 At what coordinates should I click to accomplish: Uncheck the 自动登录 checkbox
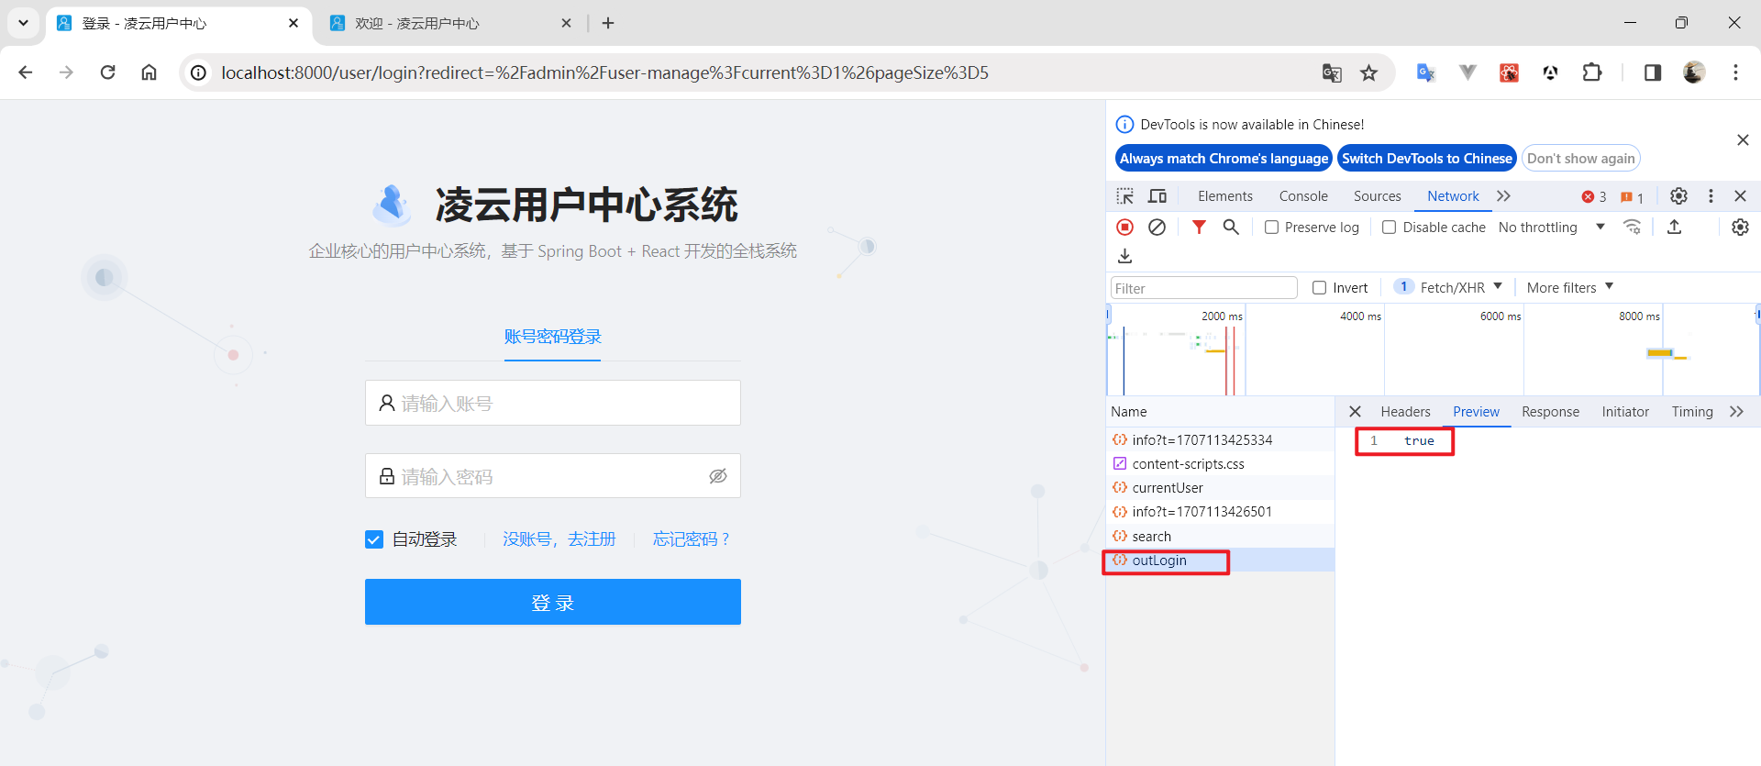(374, 539)
